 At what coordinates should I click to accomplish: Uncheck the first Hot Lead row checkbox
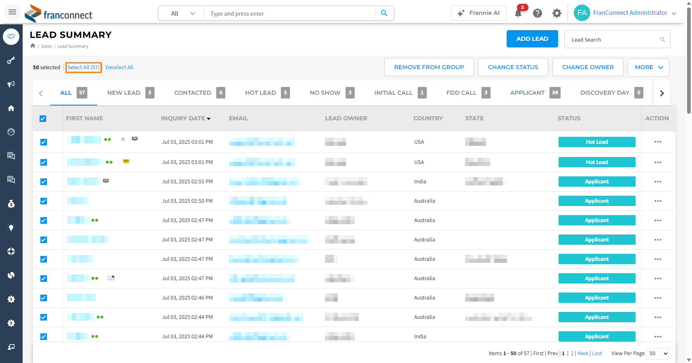click(44, 142)
